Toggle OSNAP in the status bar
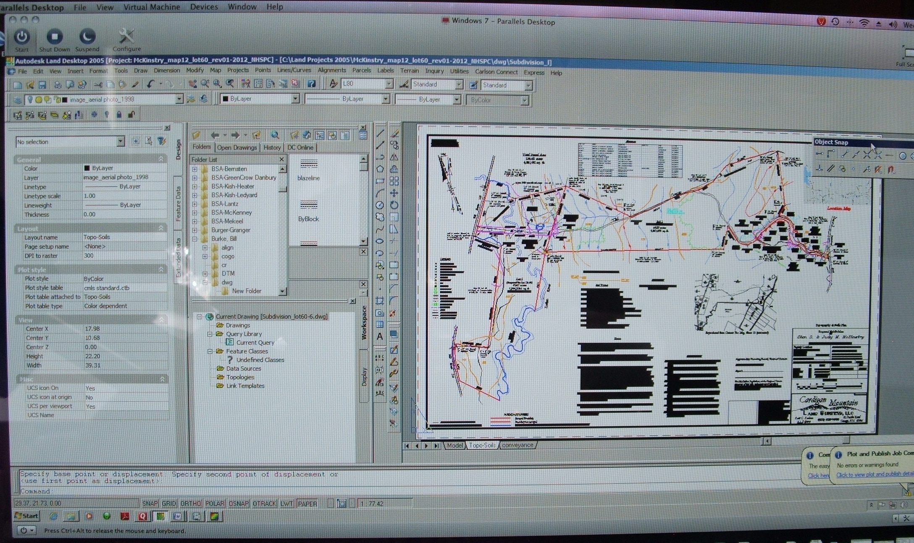Image resolution: width=914 pixels, height=543 pixels. click(x=239, y=504)
